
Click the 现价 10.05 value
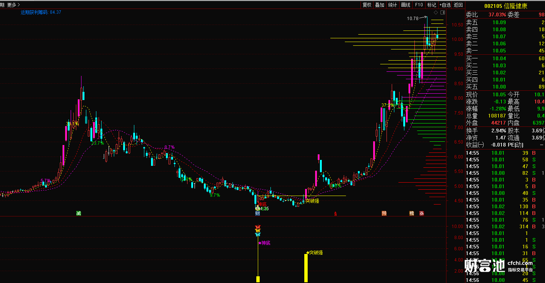point(499,94)
